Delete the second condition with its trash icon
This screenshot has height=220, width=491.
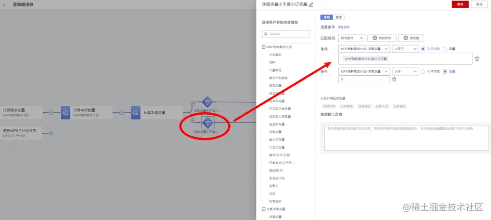(394, 79)
